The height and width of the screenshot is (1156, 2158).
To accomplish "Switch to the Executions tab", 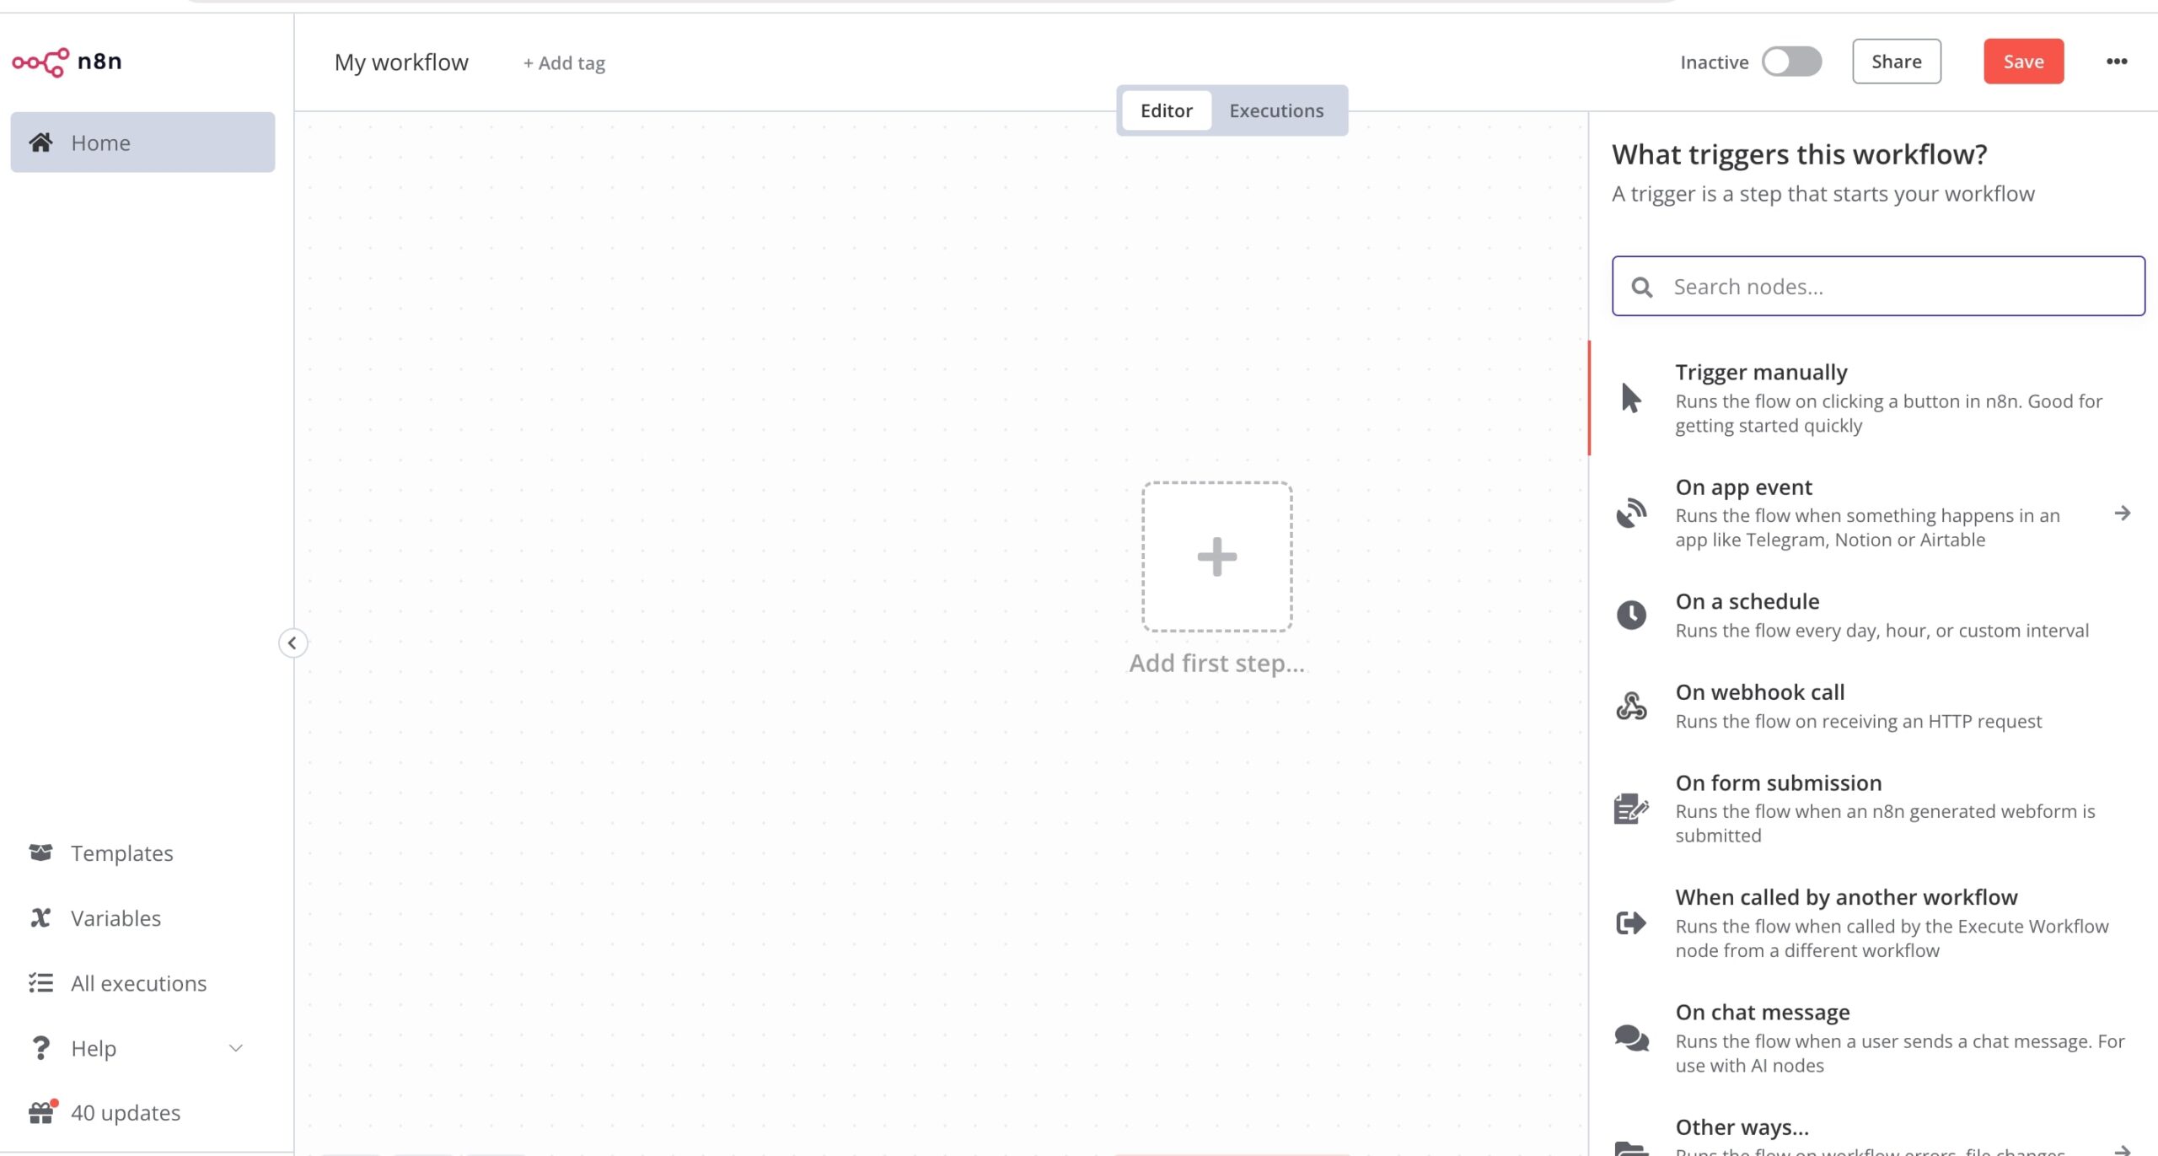I will click(x=1276, y=110).
